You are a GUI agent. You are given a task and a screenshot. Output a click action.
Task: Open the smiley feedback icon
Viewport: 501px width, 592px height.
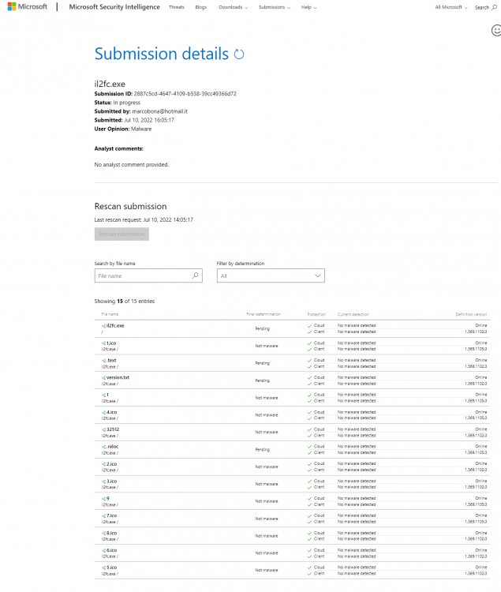tap(496, 30)
